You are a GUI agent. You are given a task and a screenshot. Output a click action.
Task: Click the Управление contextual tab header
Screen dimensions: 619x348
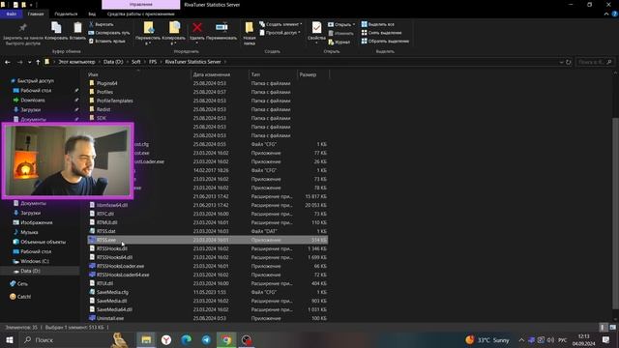pos(141,5)
